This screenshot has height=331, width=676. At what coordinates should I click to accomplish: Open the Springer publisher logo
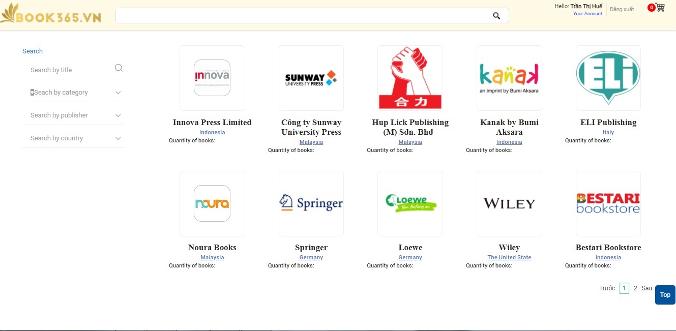(311, 203)
